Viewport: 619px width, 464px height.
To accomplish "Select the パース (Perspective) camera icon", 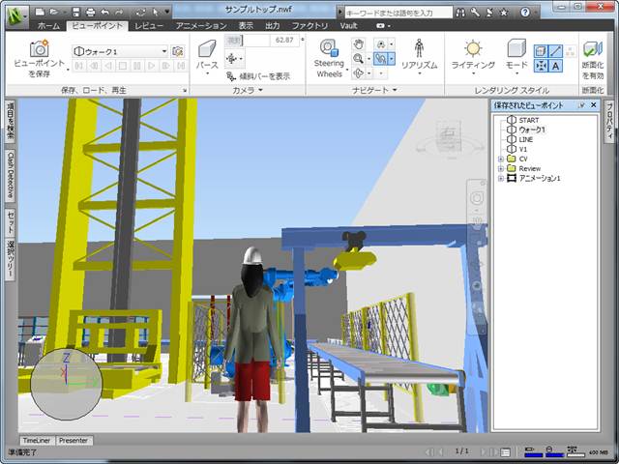I will pos(207,50).
